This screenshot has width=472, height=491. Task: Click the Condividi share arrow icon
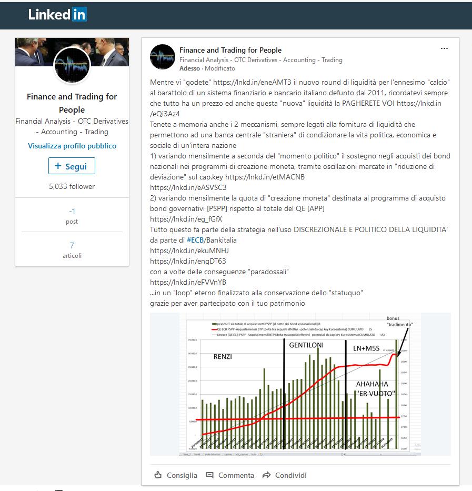click(266, 475)
